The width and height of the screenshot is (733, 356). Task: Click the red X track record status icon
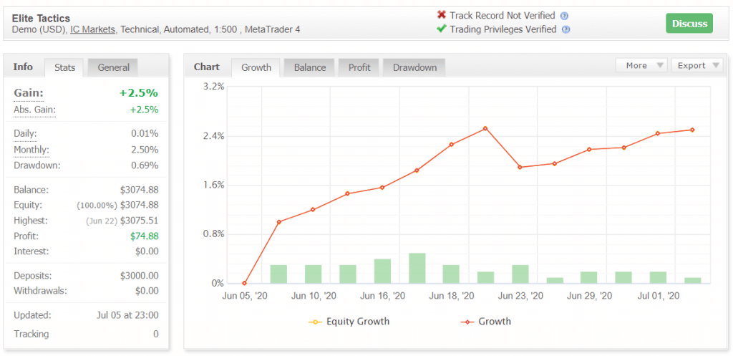442,15
